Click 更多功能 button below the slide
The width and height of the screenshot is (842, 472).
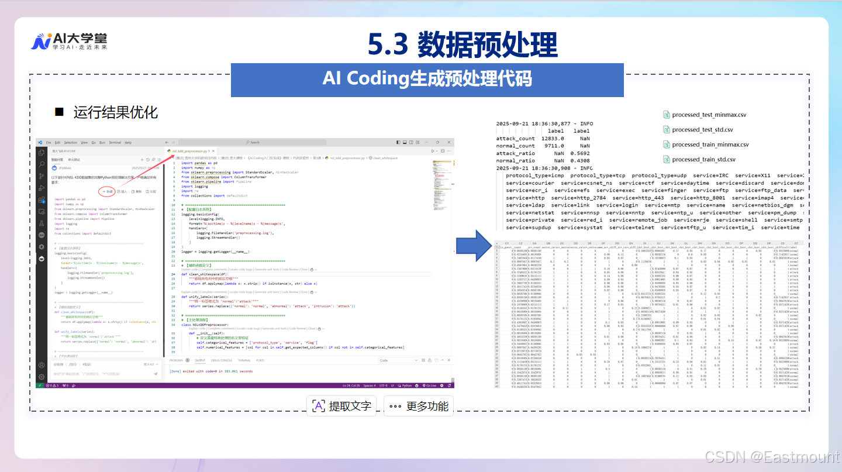[419, 406]
